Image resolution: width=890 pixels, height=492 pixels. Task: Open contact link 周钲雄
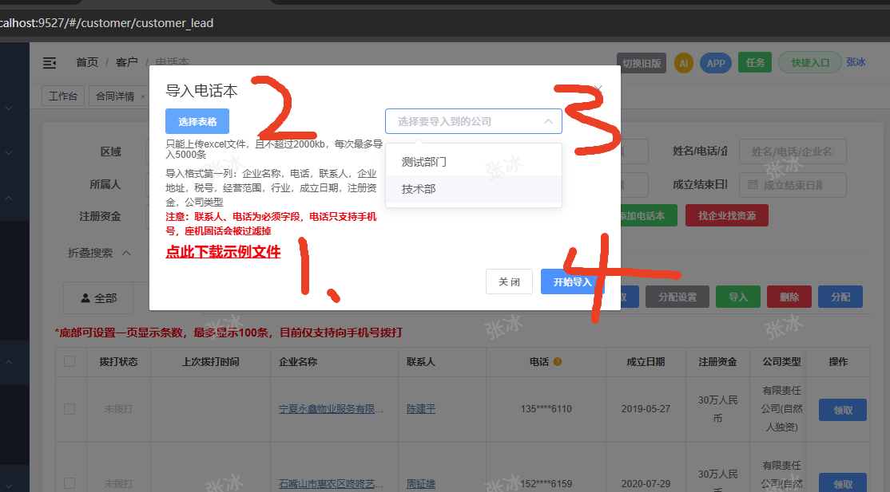(421, 483)
